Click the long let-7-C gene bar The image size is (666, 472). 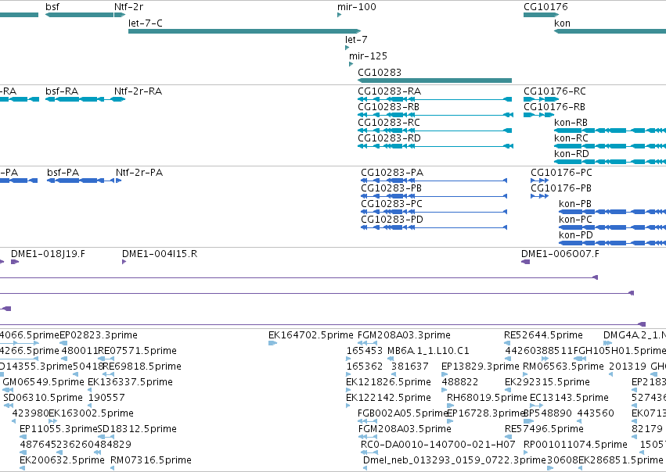click(x=245, y=31)
